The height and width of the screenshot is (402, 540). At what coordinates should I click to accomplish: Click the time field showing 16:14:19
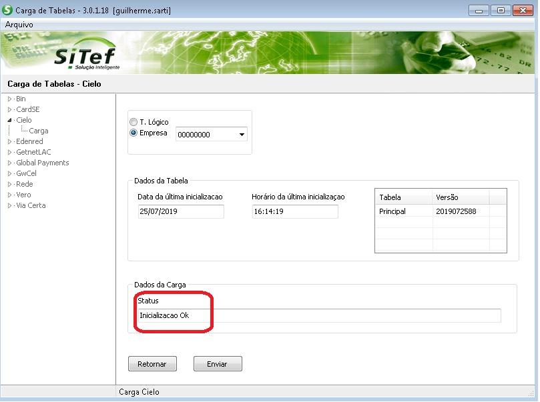[x=295, y=211]
